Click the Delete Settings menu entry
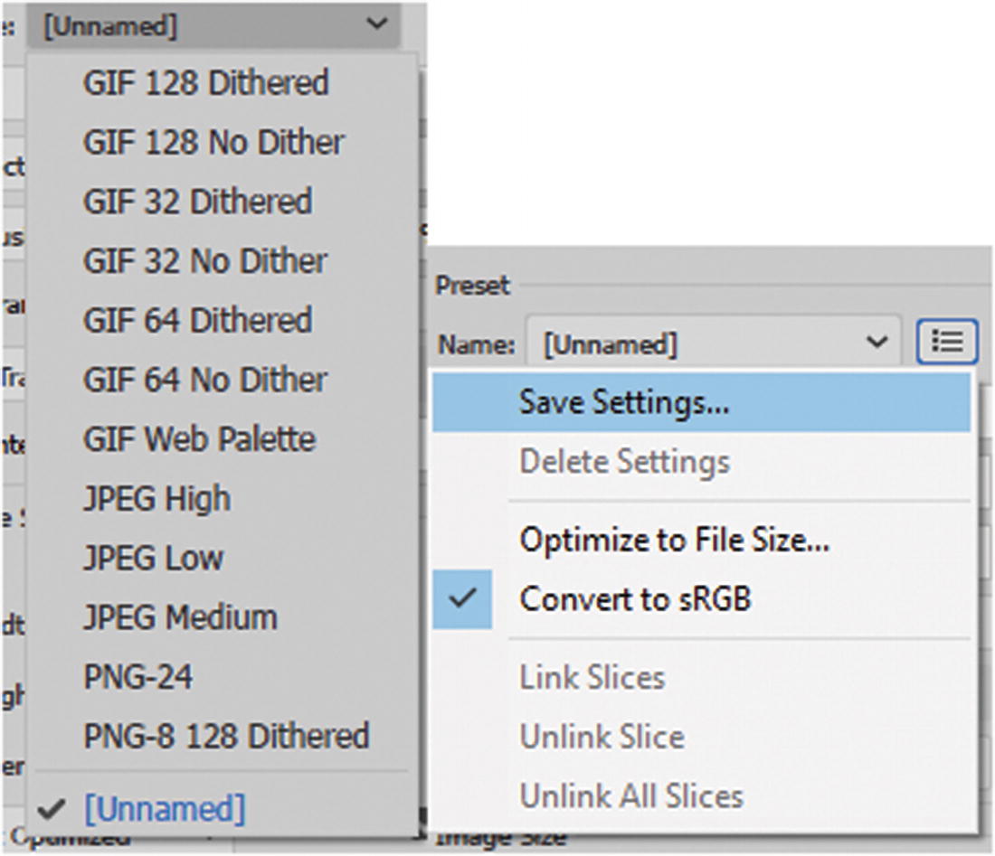 (x=624, y=462)
